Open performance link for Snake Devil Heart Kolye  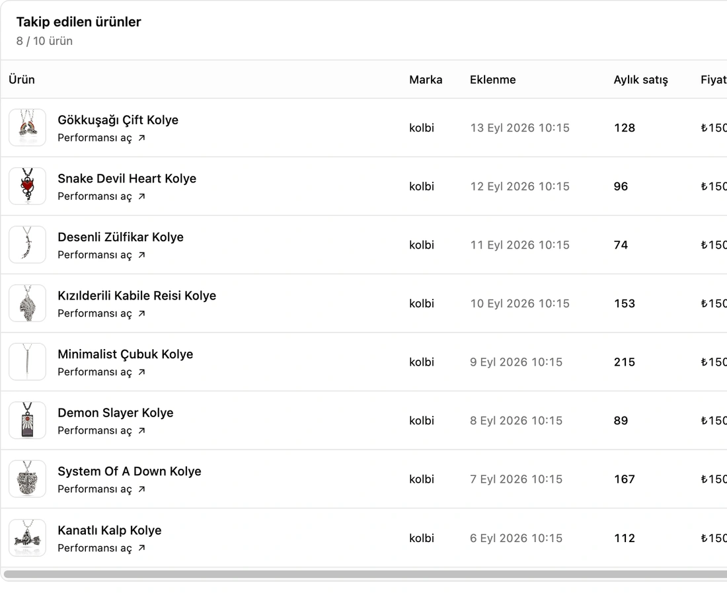tap(101, 196)
